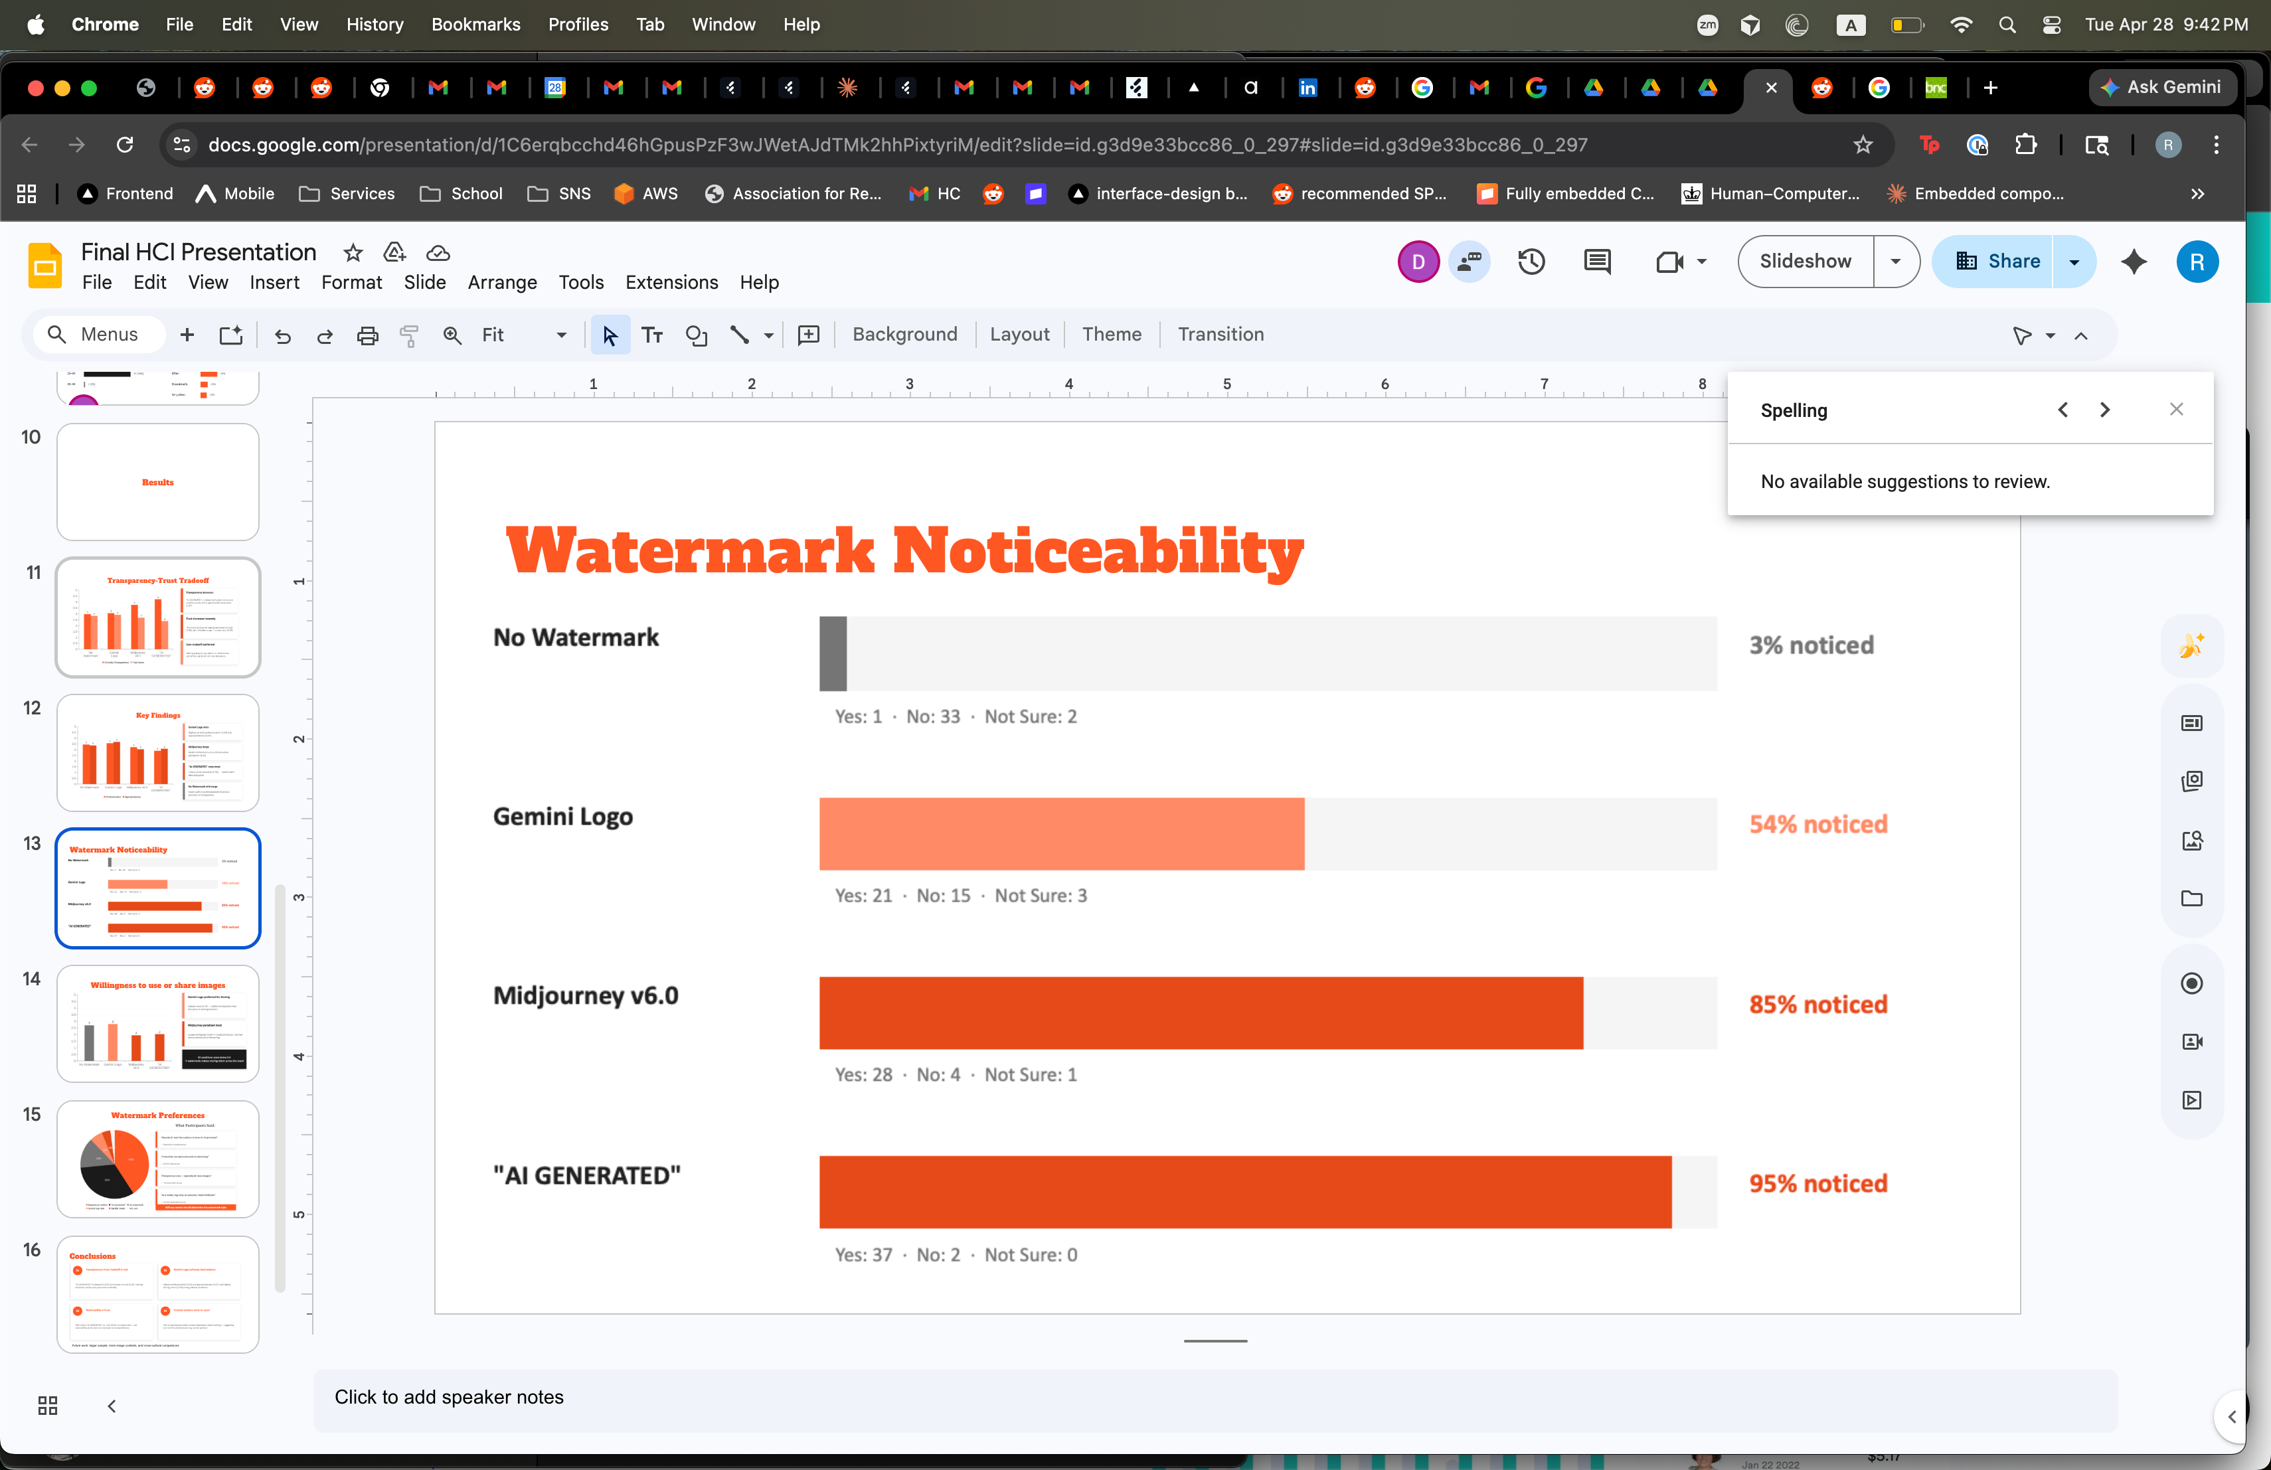Redo the last action
2271x1470 pixels.
click(x=325, y=335)
